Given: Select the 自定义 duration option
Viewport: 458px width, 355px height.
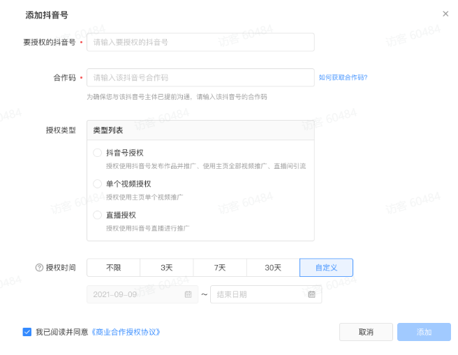Looking at the screenshot, I should click(326, 268).
